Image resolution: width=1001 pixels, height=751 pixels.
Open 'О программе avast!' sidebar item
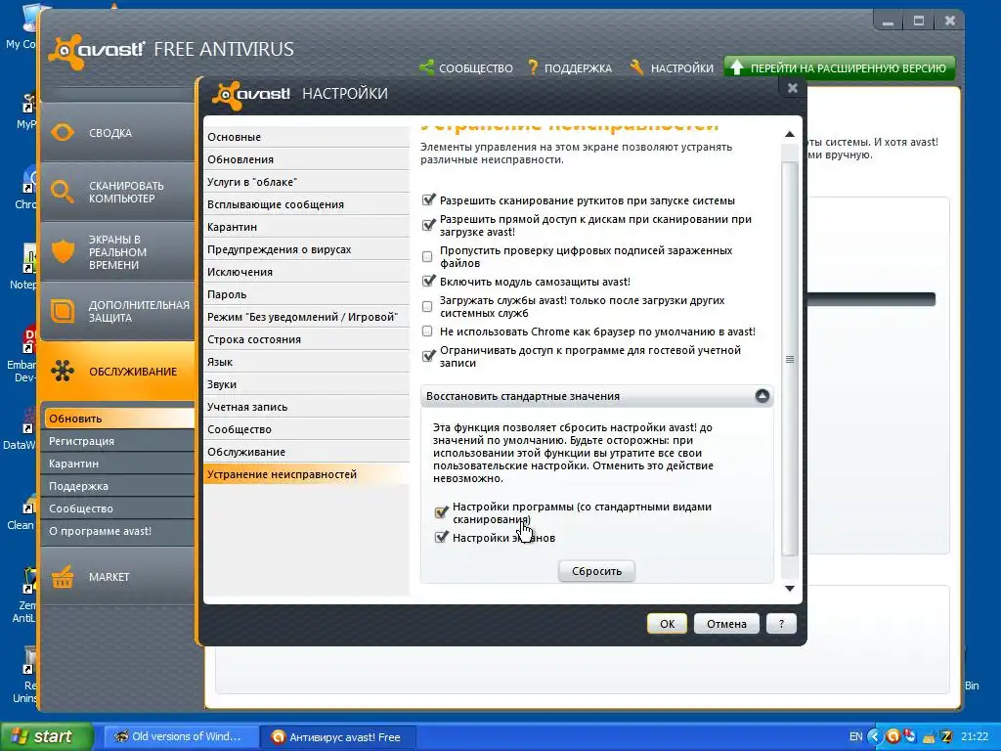point(119,531)
